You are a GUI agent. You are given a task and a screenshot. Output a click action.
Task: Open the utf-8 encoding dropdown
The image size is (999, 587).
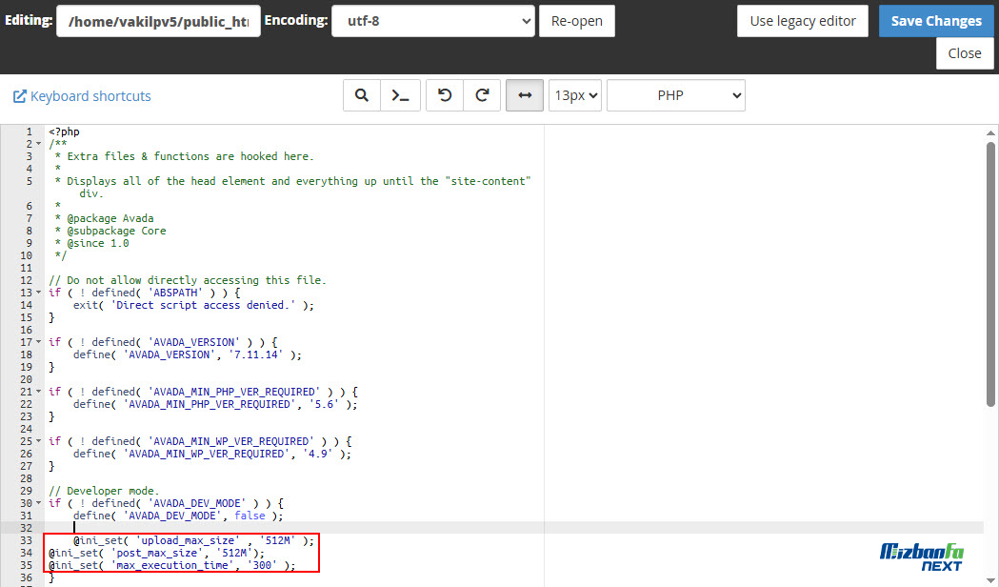[x=433, y=21]
